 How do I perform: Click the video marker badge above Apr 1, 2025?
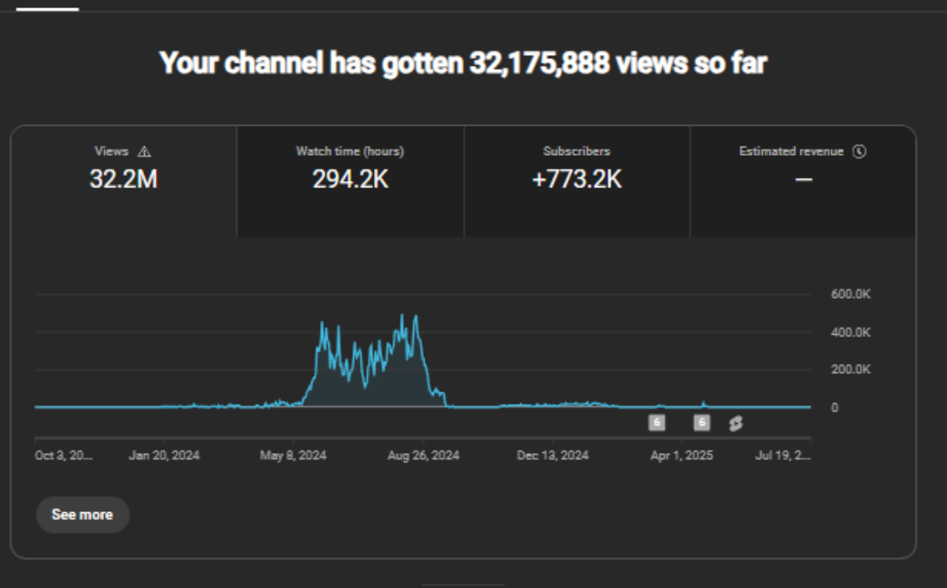[701, 422]
